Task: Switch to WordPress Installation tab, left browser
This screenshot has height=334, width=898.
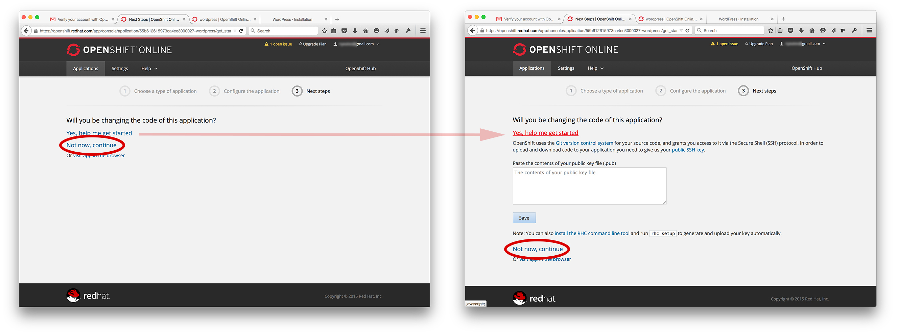Action: click(x=292, y=20)
